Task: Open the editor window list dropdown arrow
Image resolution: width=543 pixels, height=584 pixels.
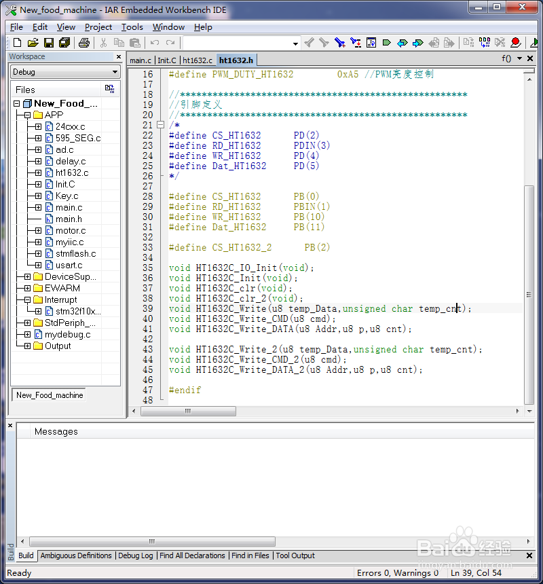Action: tap(519, 58)
